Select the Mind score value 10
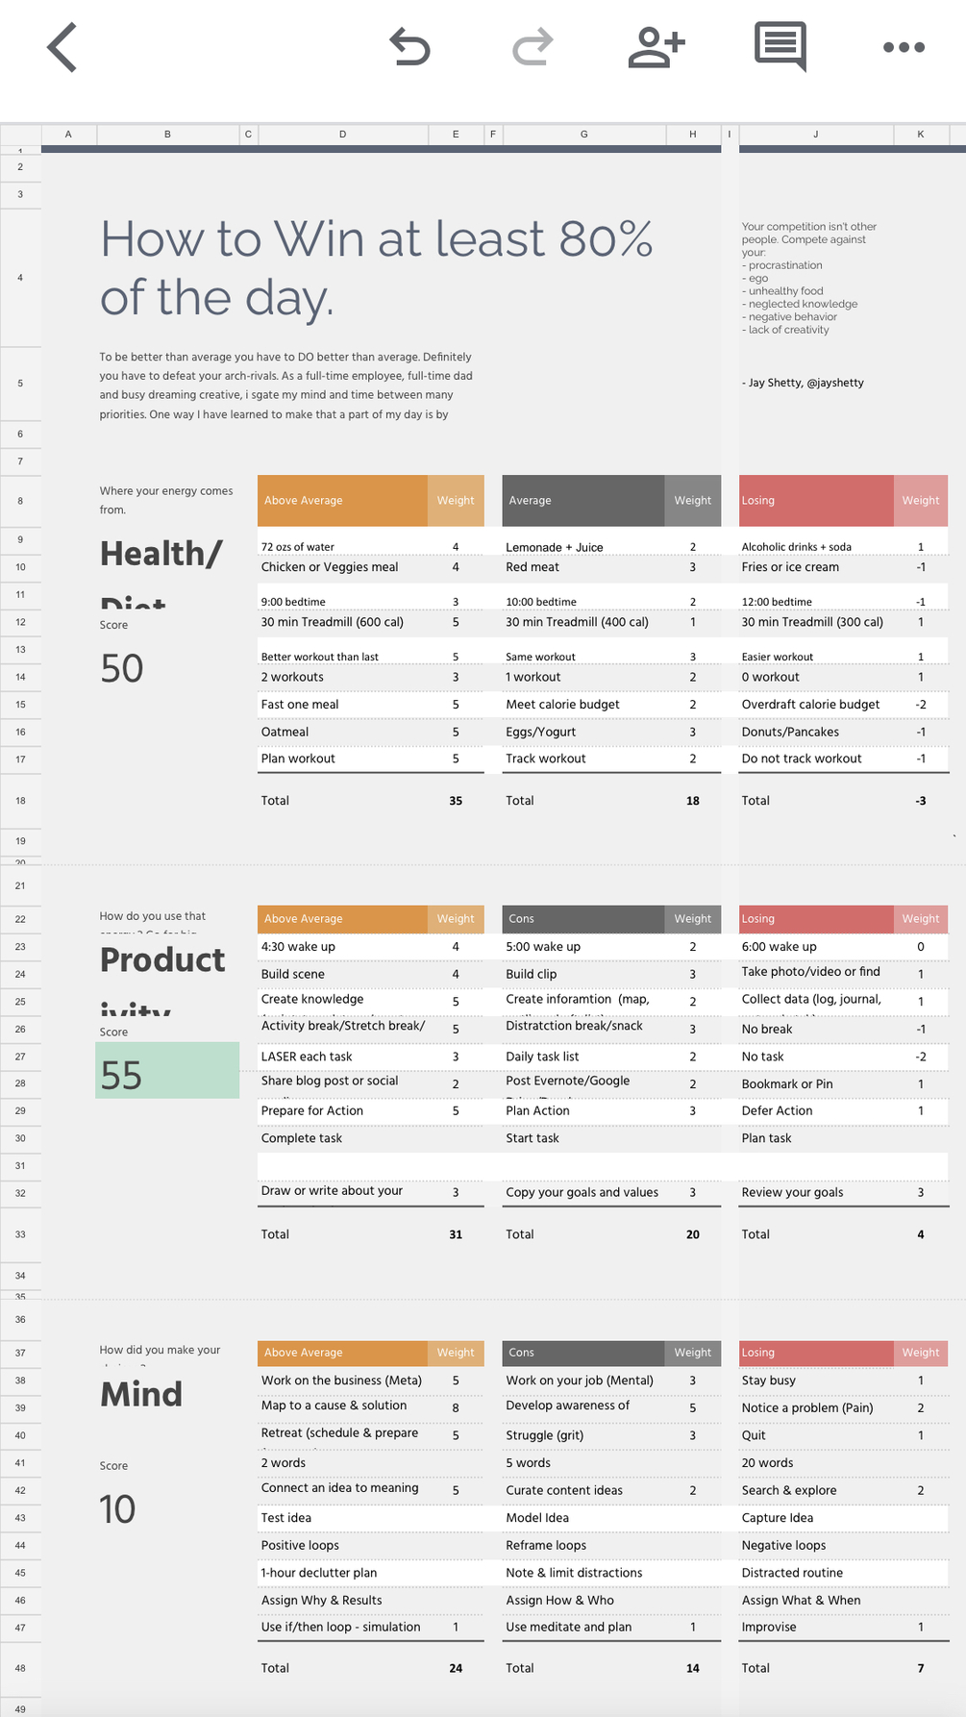Image resolution: width=966 pixels, height=1717 pixels. click(118, 1509)
